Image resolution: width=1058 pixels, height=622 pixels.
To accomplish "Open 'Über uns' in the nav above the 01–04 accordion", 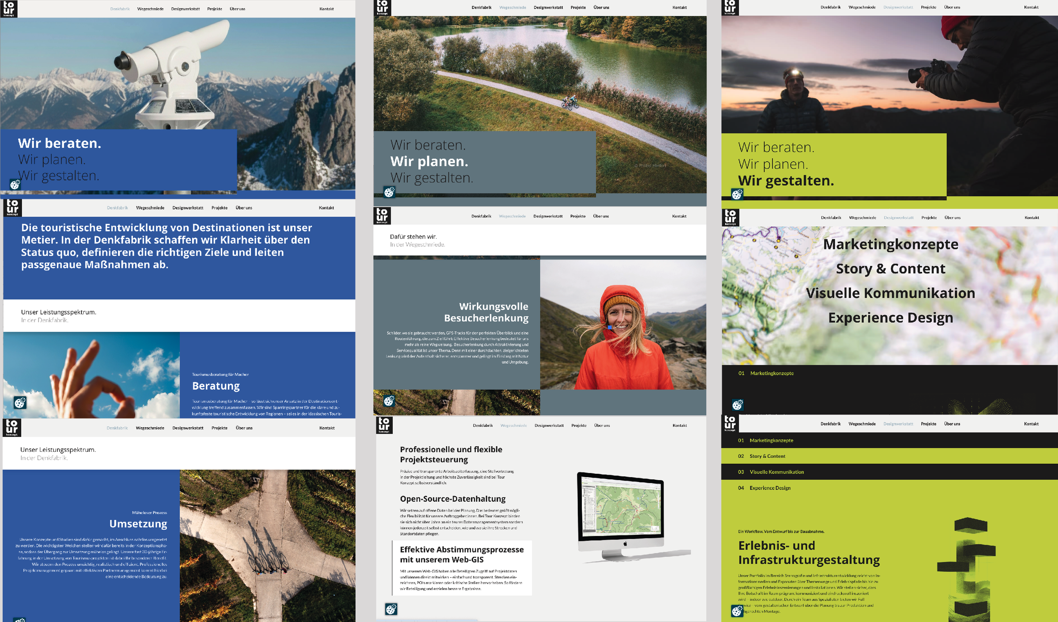I will click(x=952, y=424).
